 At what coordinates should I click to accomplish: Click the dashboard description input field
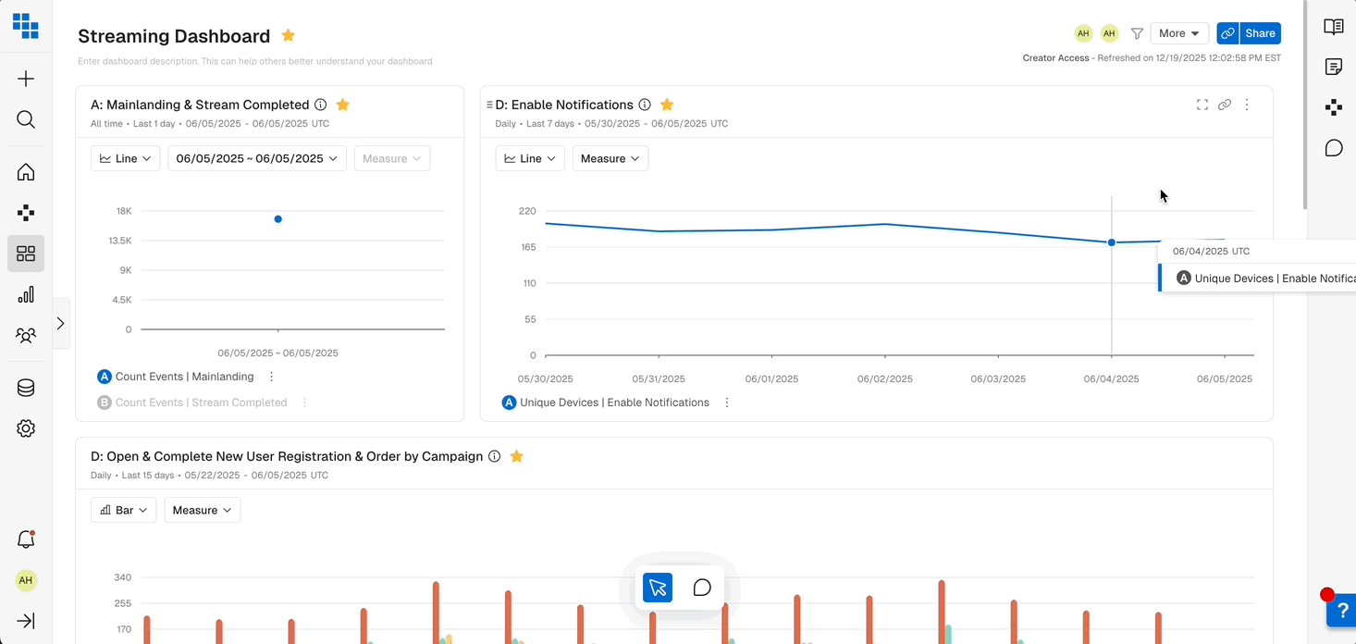255,61
